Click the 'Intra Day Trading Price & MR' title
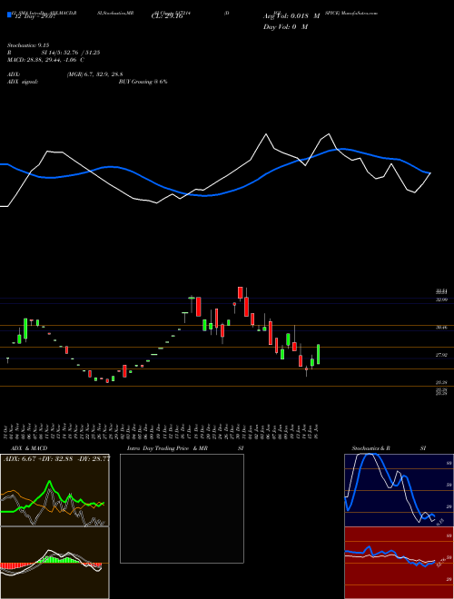This screenshot has height=599, width=454. (x=167, y=448)
